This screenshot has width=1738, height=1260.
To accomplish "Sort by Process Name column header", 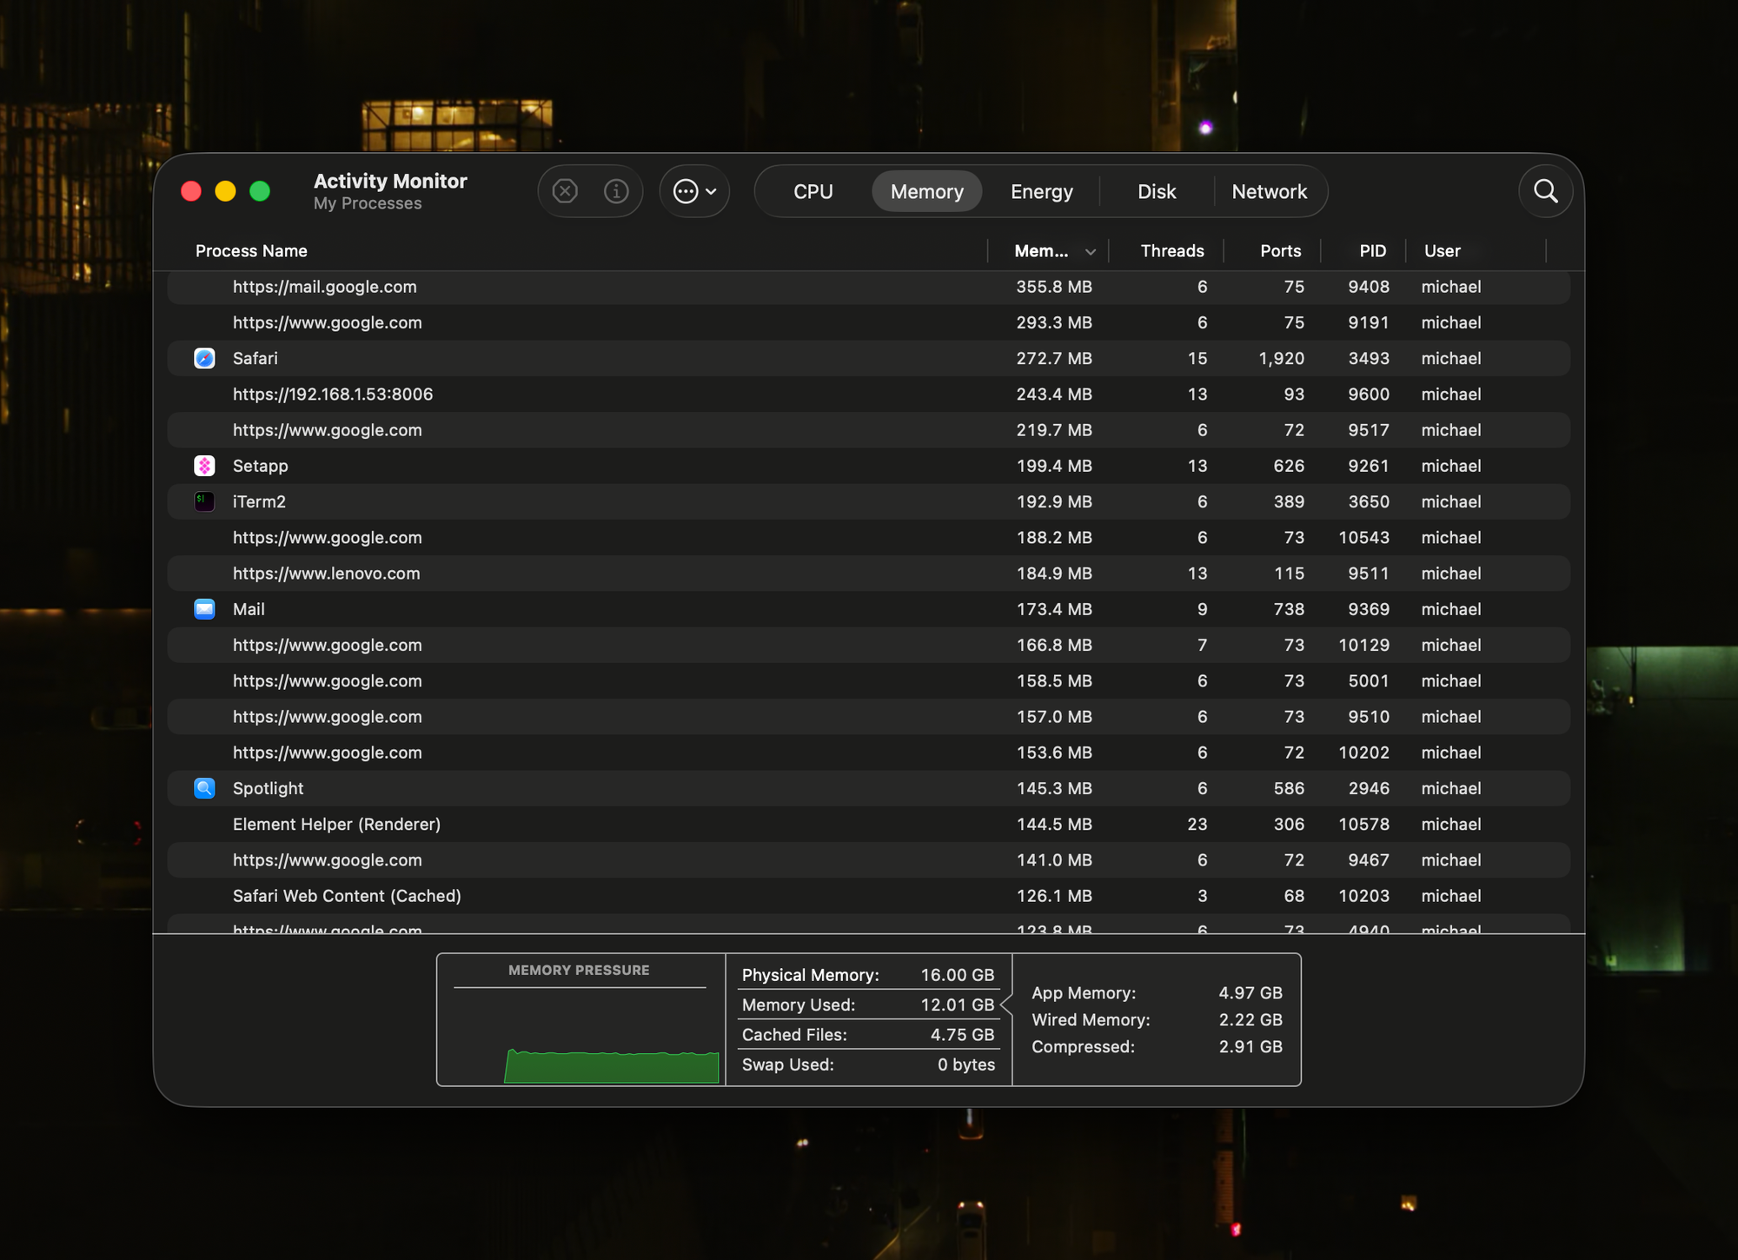I will 251,251.
